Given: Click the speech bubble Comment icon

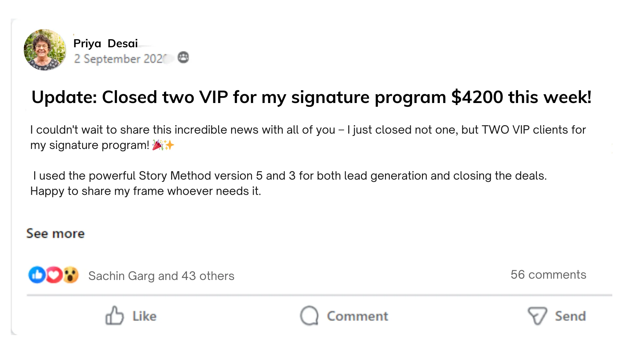Looking at the screenshot, I should point(309,315).
